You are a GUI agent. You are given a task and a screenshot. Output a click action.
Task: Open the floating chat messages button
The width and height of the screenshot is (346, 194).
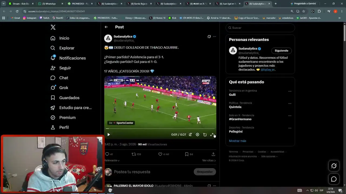point(334,179)
